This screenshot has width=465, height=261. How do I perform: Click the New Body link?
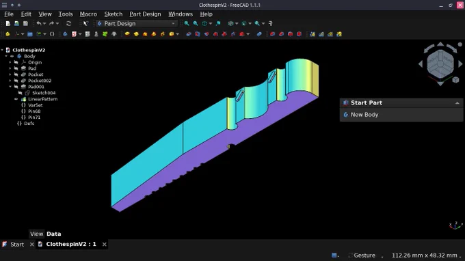click(364, 115)
